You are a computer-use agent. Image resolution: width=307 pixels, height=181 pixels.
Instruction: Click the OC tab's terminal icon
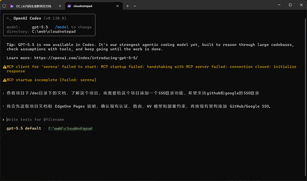[x=12, y=6]
